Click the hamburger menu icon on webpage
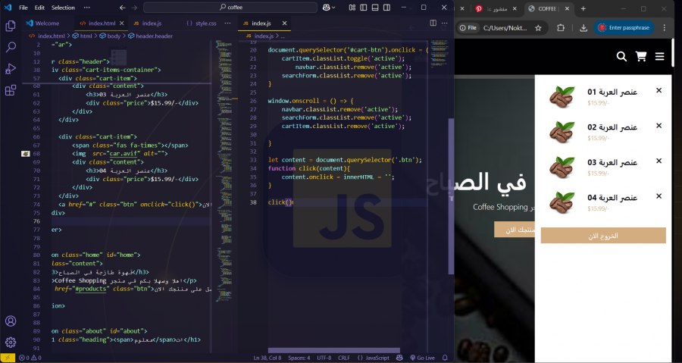The image size is (682, 363). (x=660, y=57)
